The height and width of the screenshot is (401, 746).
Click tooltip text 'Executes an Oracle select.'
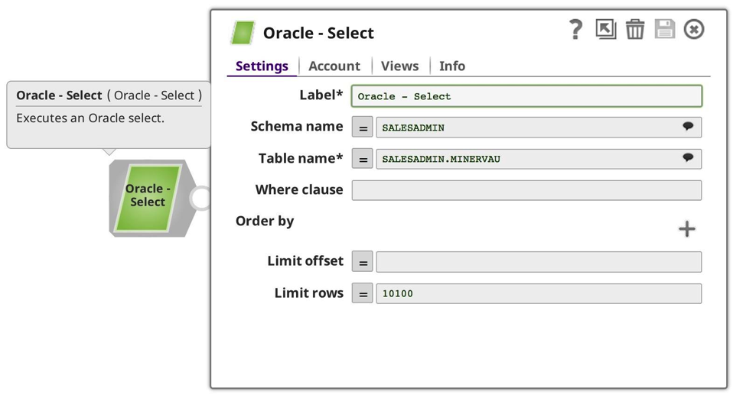(90, 118)
